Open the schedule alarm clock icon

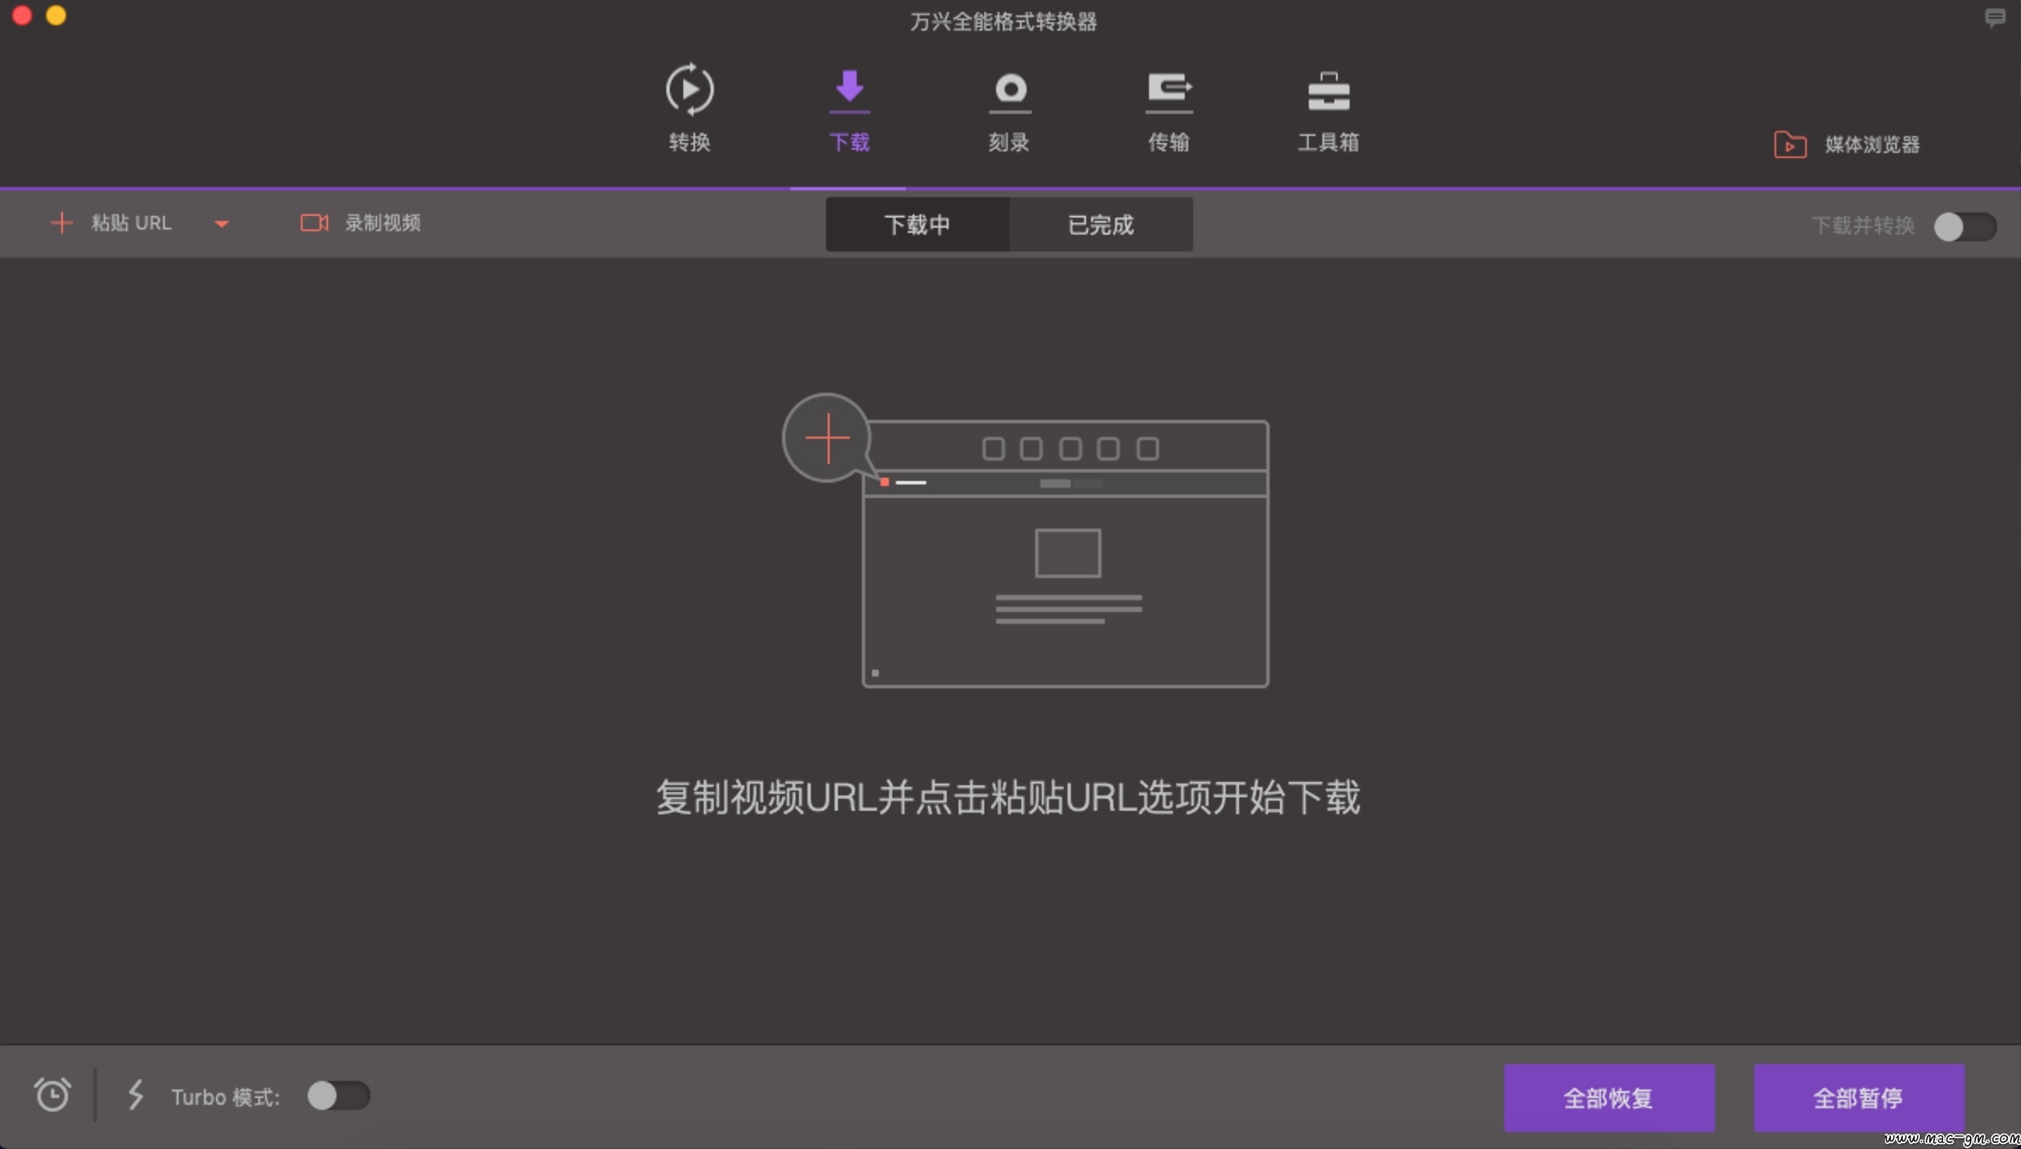pos(52,1095)
